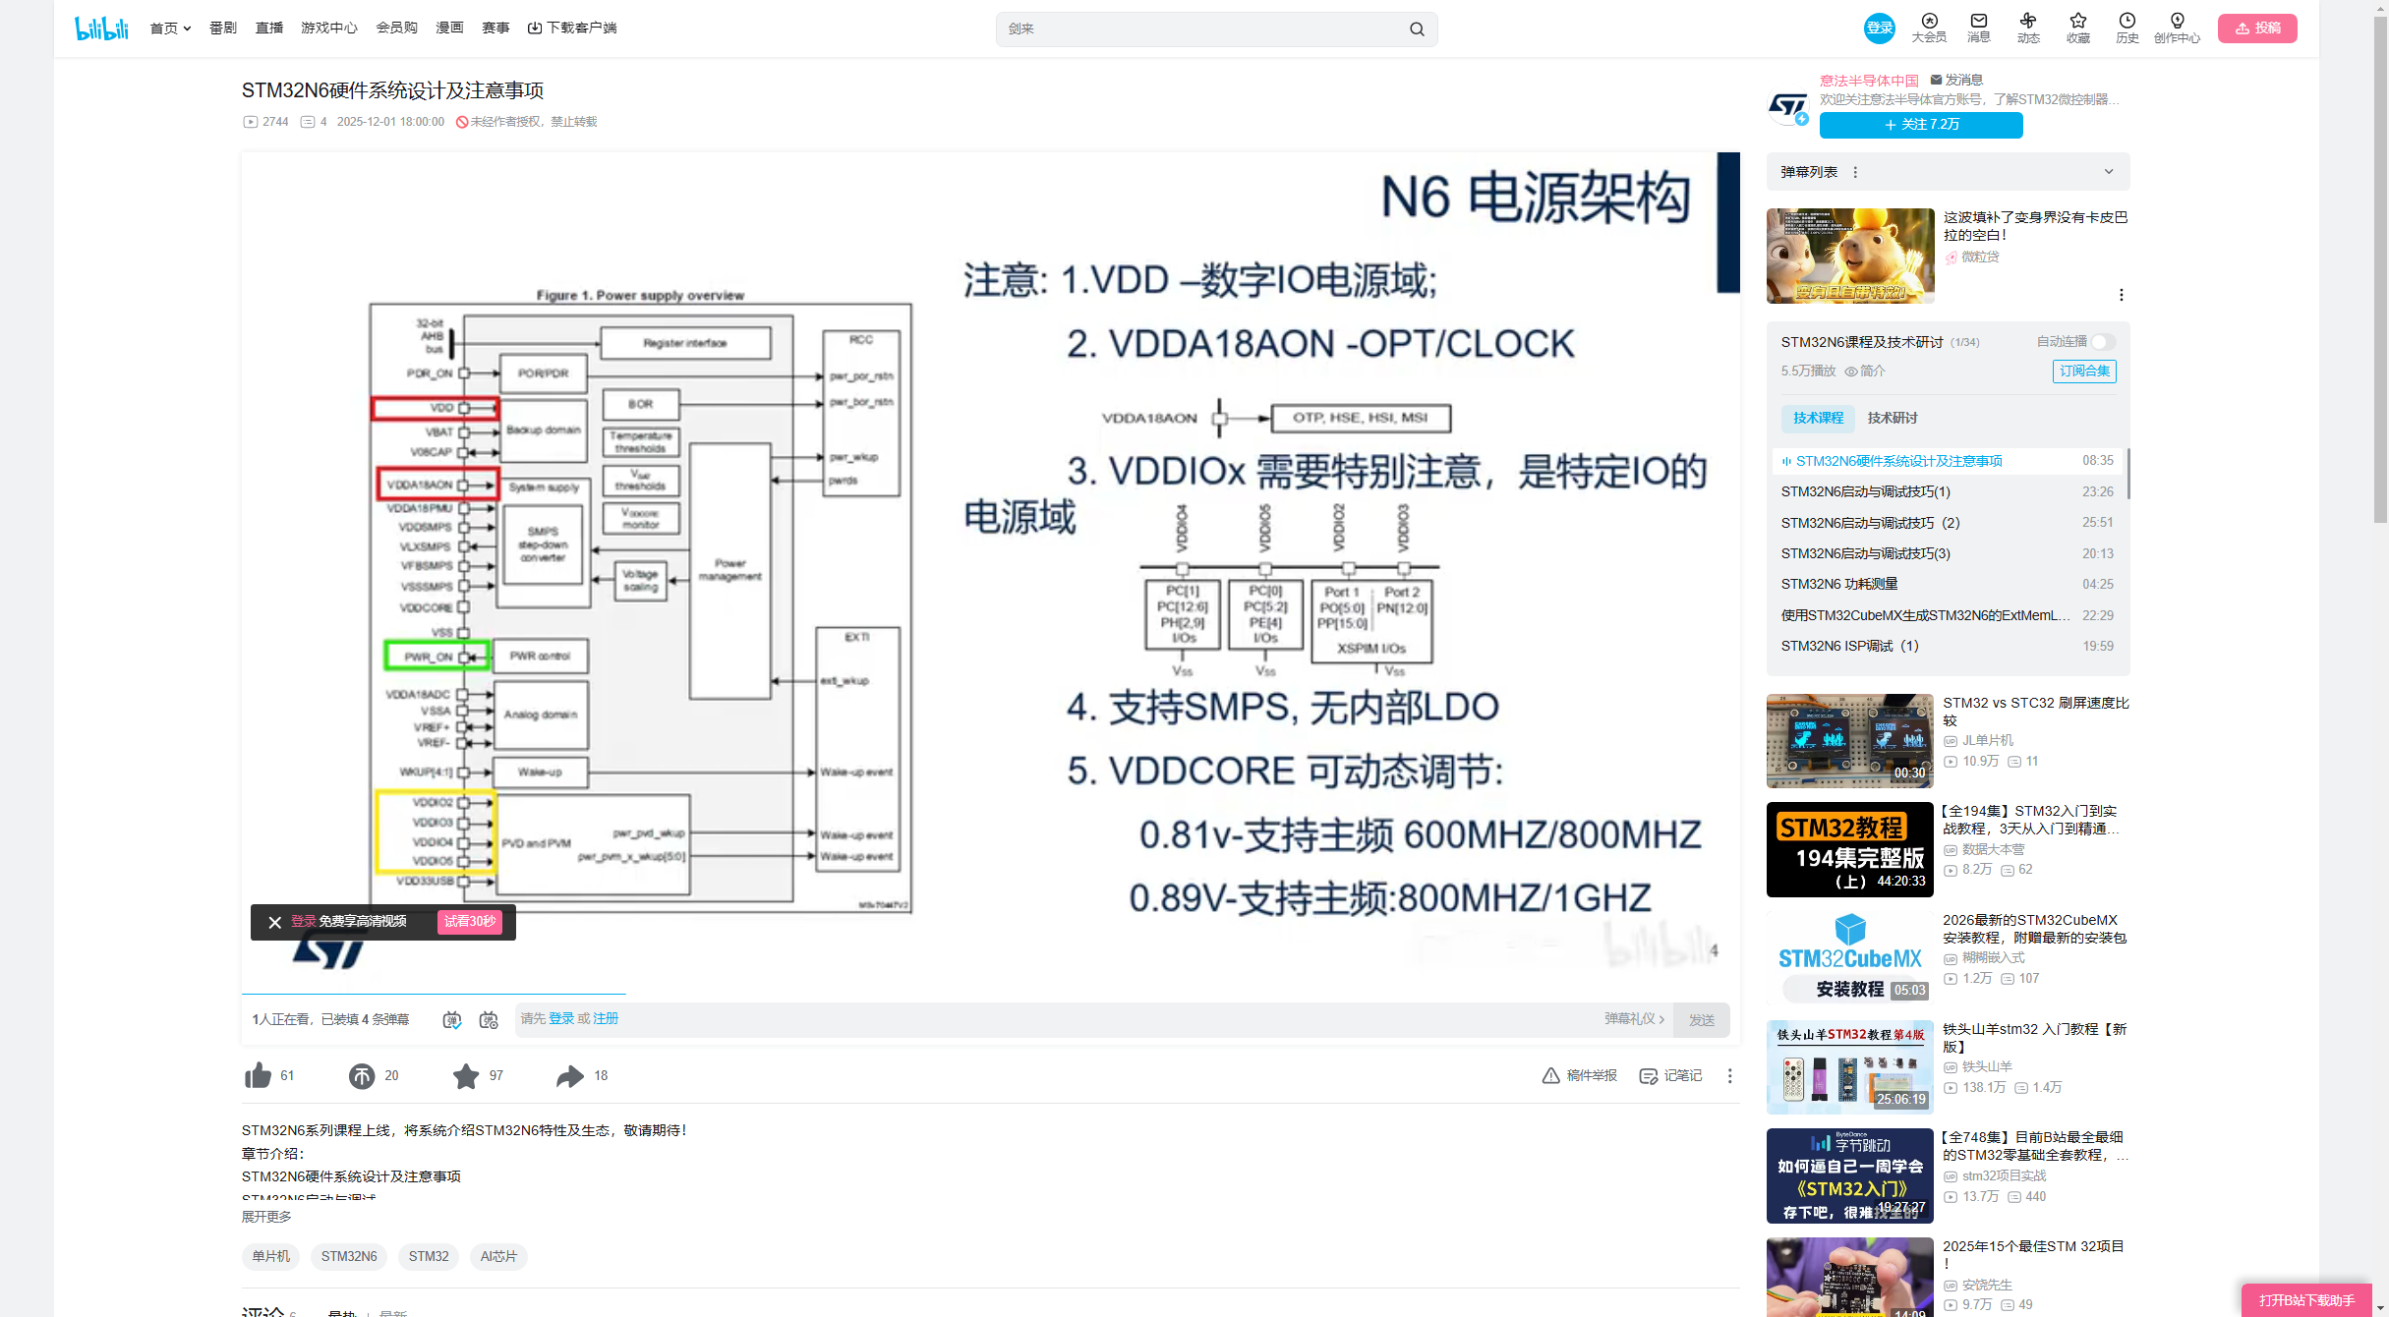Give coins with the coin icon
Viewport: 2389px width, 1317px height.
point(362,1076)
